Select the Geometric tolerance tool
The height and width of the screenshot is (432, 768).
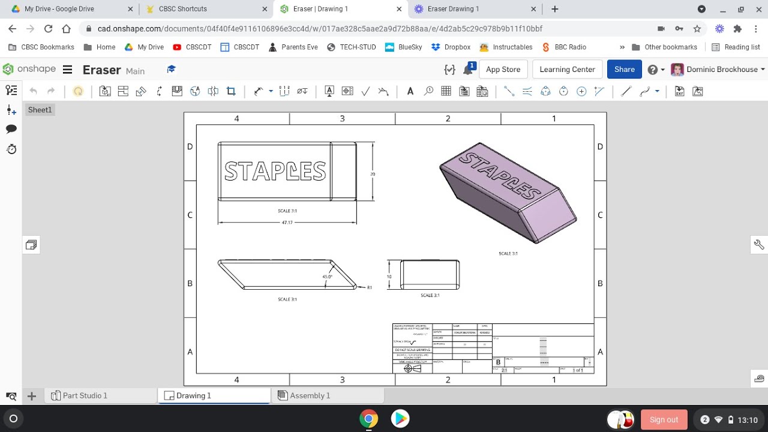tap(347, 91)
